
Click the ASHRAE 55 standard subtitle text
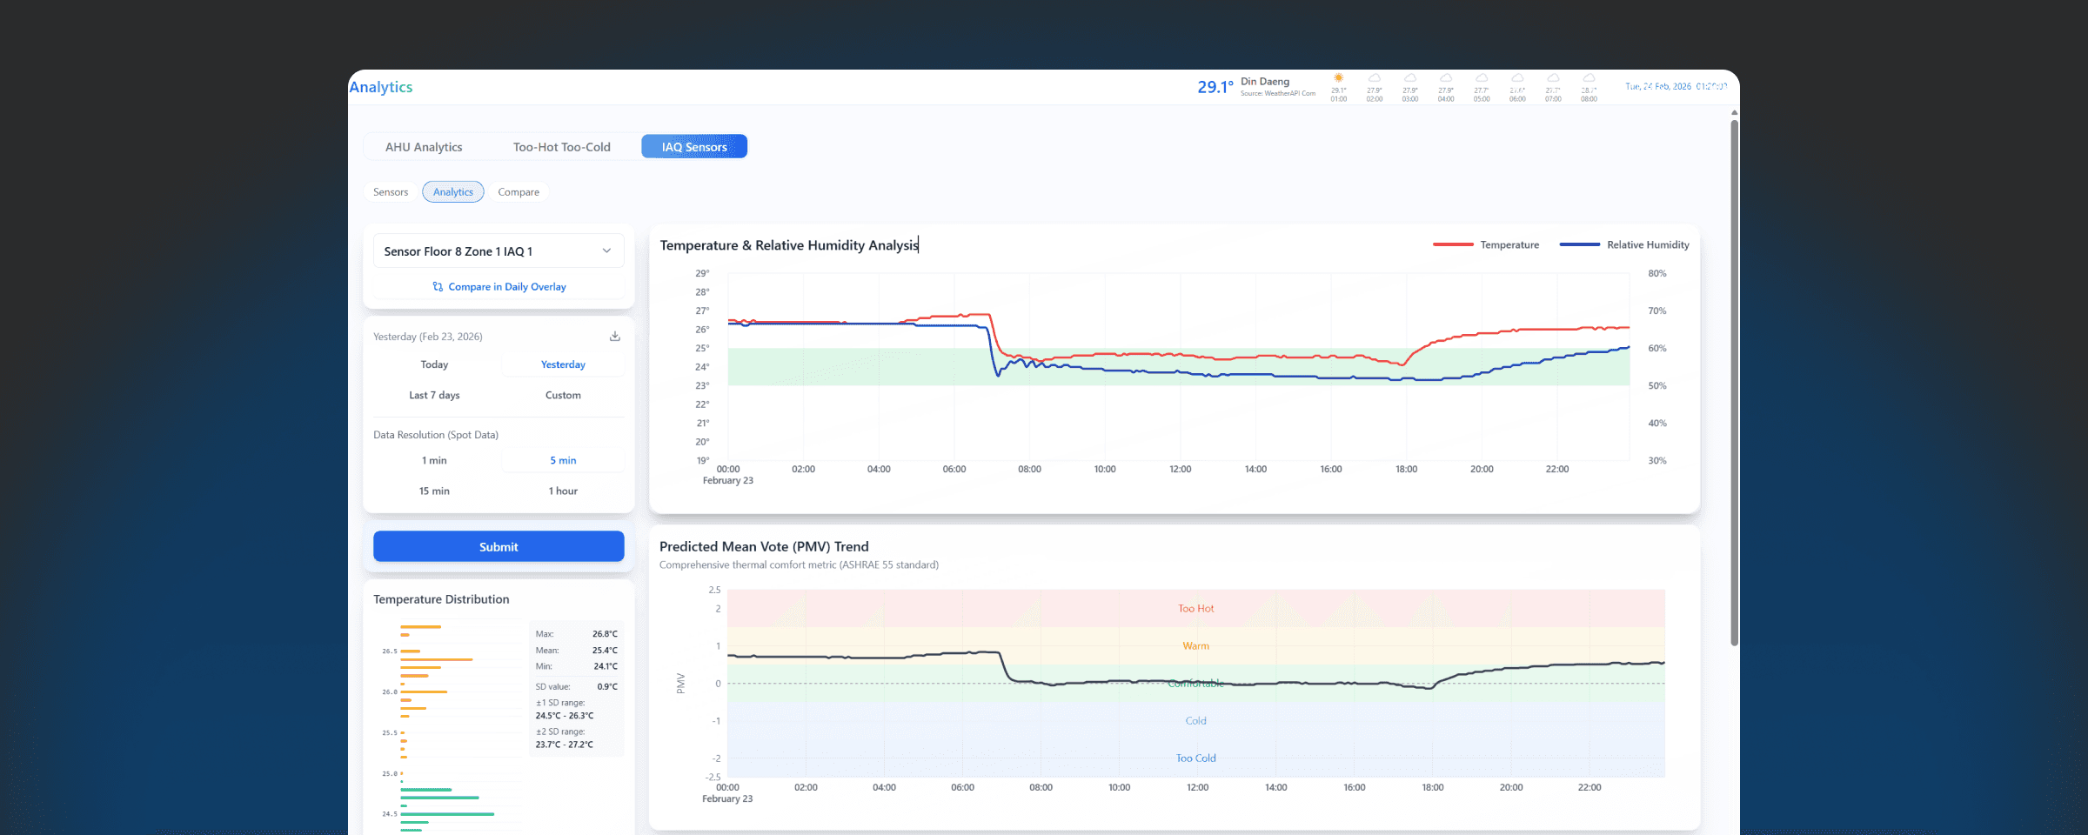tap(799, 565)
